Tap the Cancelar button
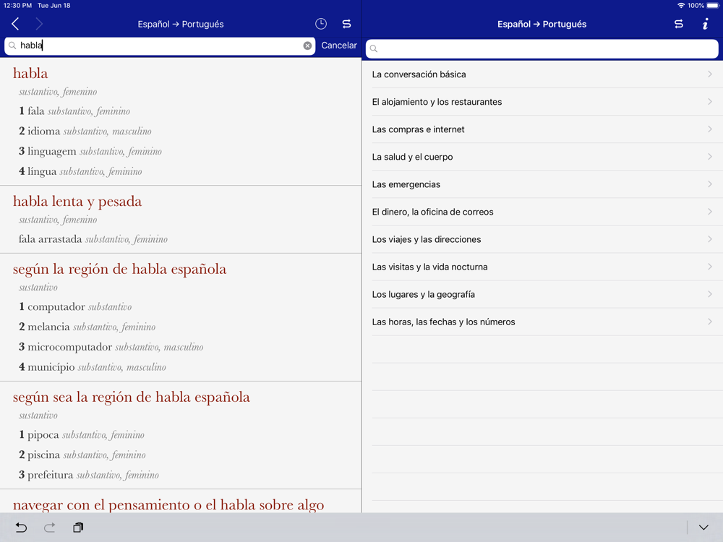The image size is (723, 542). pos(339,46)
